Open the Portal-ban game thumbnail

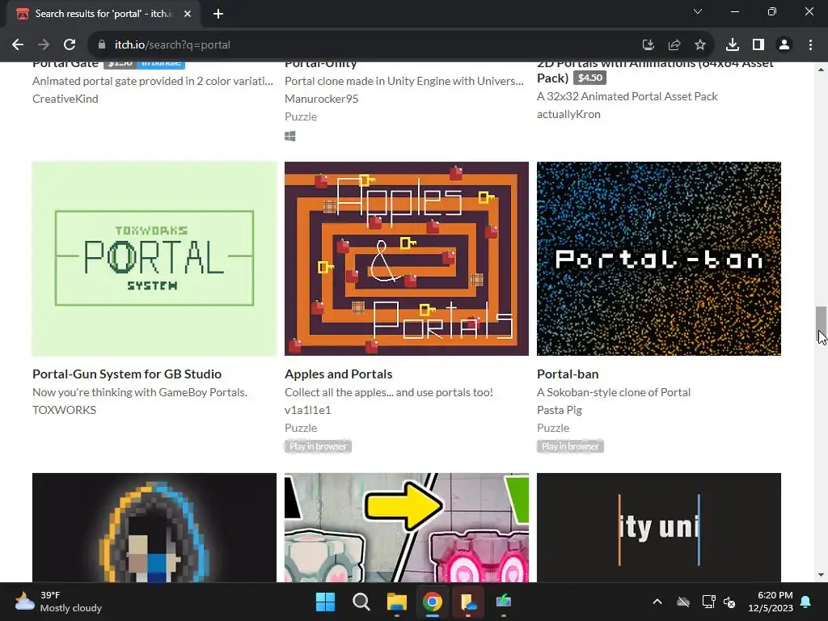tap(659, 259)
